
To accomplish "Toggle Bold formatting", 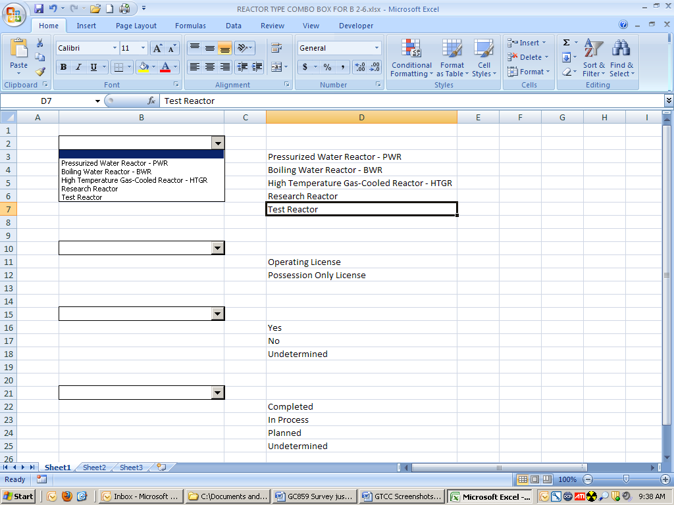I will tap(64, 67).
